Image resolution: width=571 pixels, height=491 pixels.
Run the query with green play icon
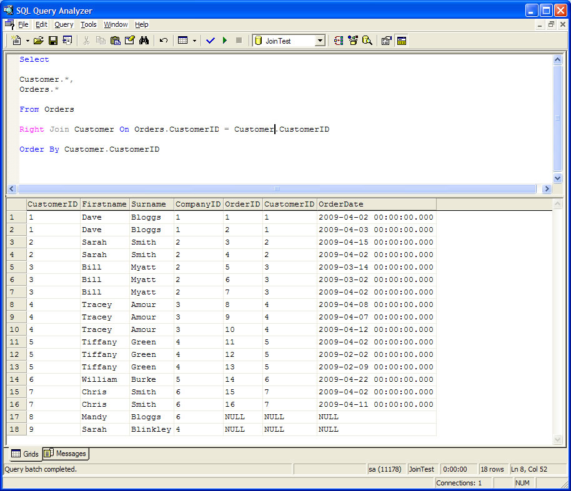tap(225, 41)
